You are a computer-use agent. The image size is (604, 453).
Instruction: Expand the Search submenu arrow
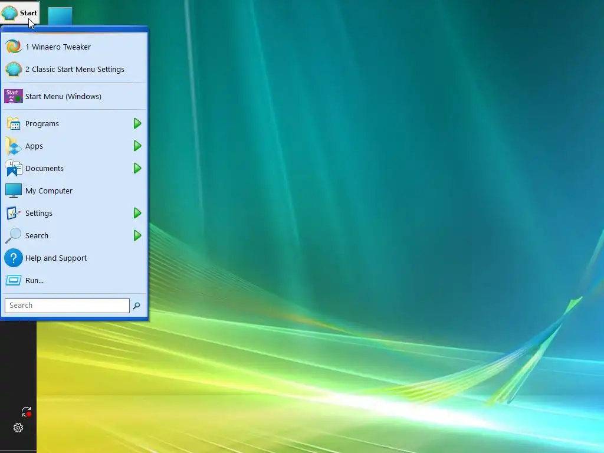137,235
